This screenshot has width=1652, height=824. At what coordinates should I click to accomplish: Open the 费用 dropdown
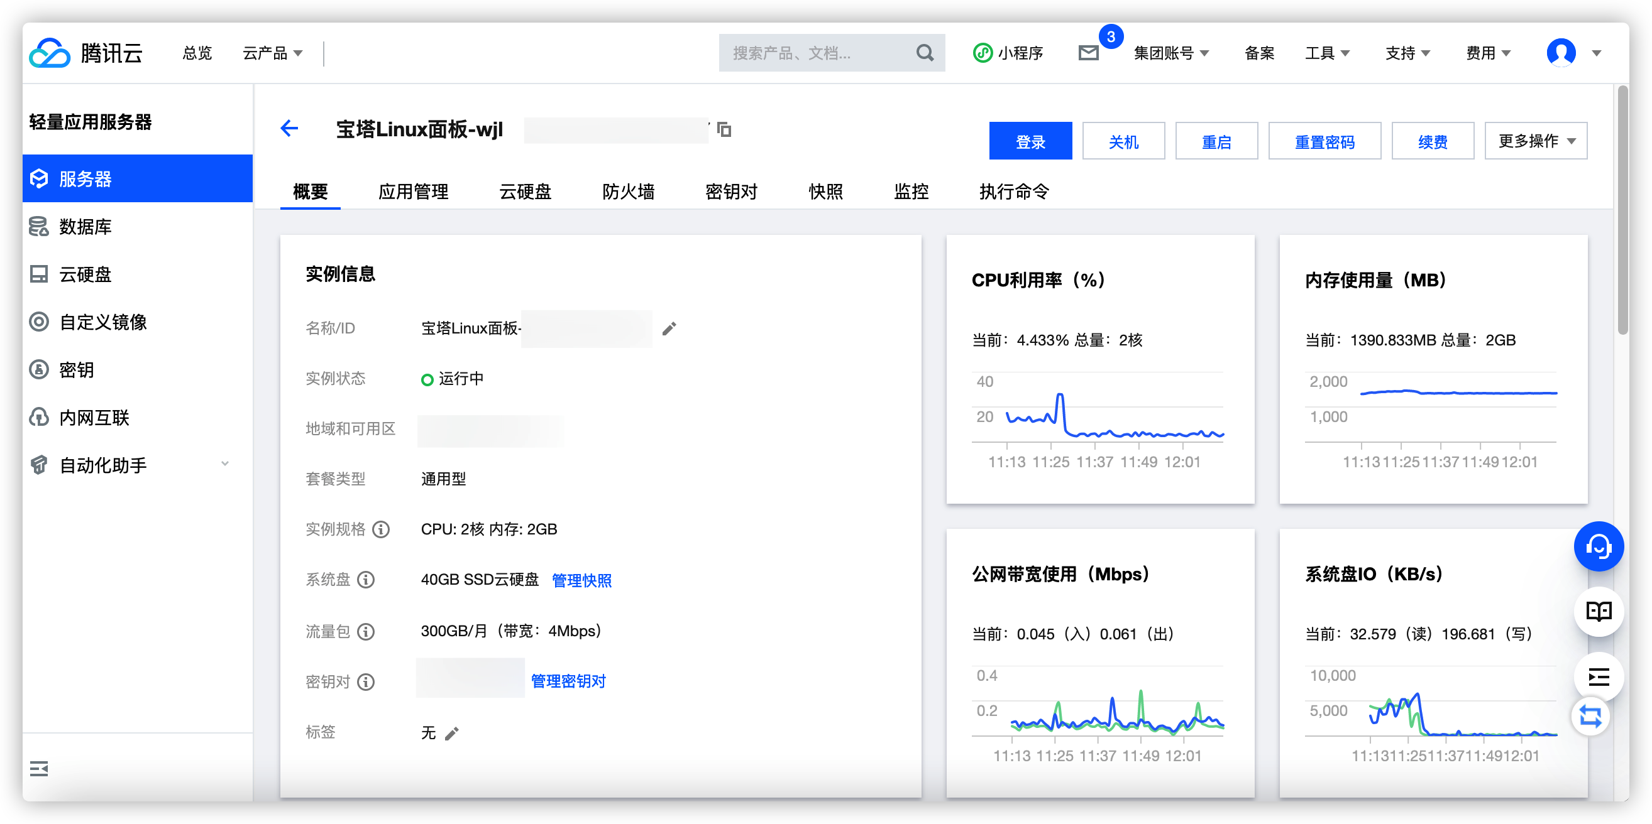pyautogui.click(x=1488, y=53)
